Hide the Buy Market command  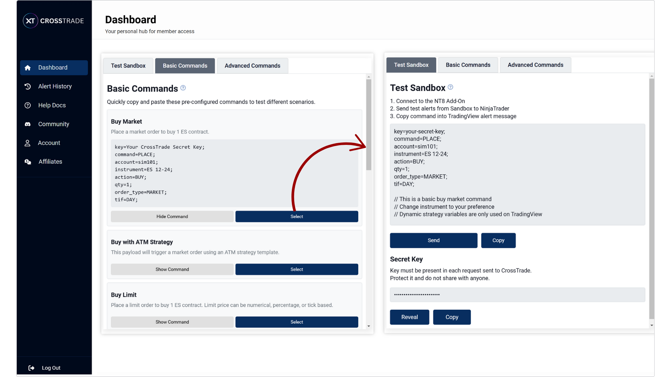pos(172,216)
